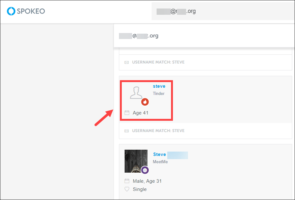Click the email address heading in the results panel

(x=139, y=36)
